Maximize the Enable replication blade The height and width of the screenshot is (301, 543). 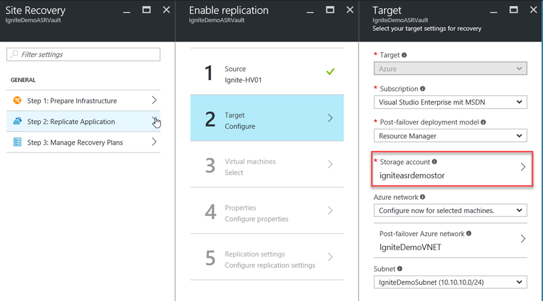[330, 10]
